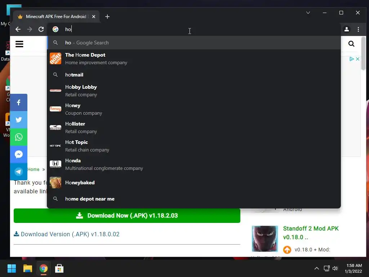Image resolution: width=369 pixels, height=277 pixels.
Task: Share the page via Telegram
Action: [19, 171]
